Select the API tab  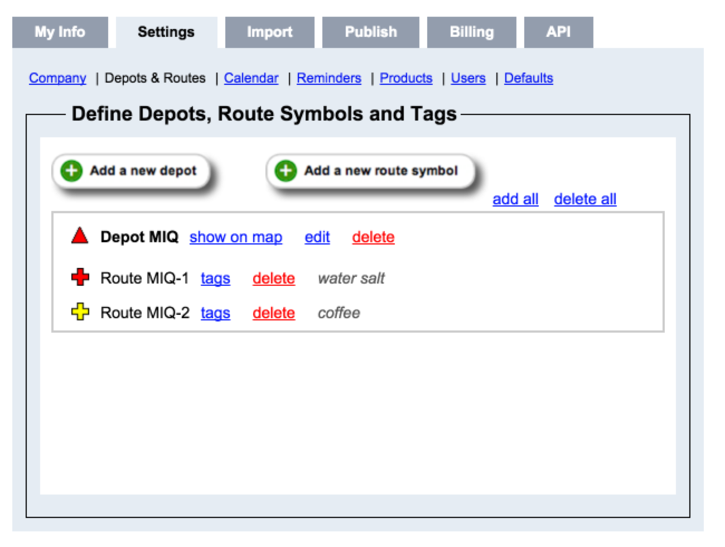558,32
